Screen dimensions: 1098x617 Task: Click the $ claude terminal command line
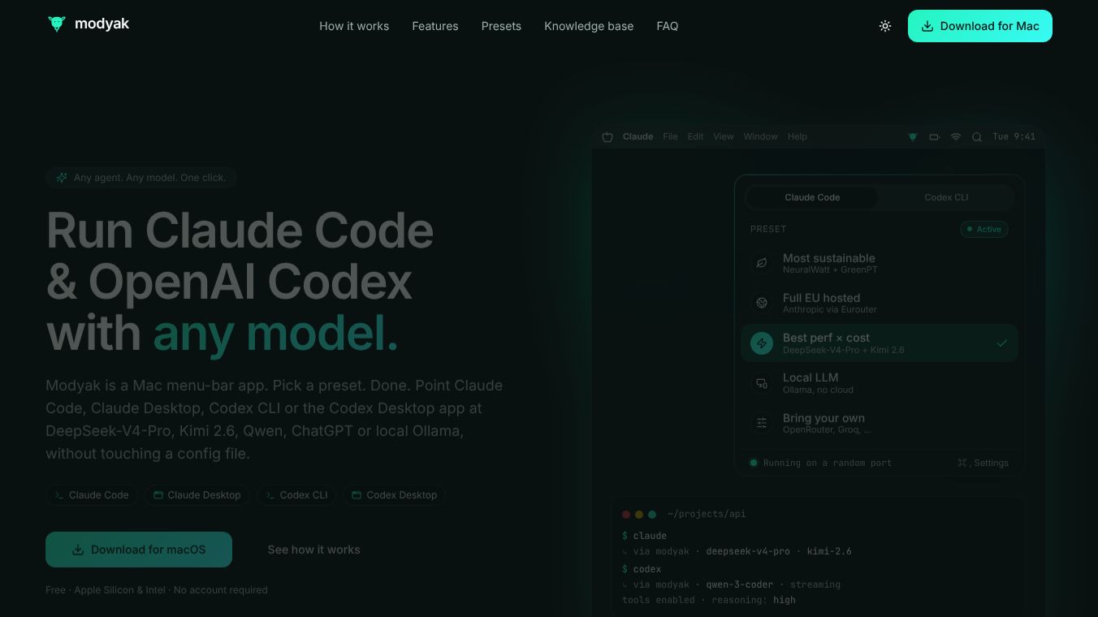coord(645,536)
